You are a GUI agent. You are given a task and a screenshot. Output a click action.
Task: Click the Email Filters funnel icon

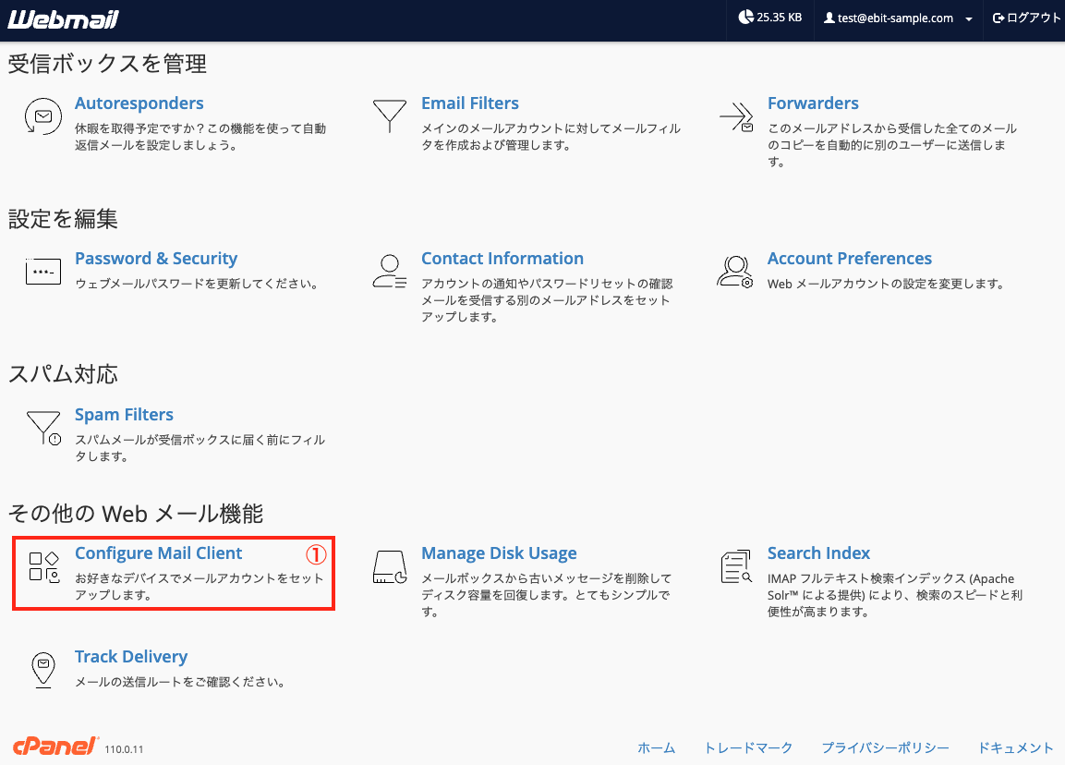coord(389,116)
